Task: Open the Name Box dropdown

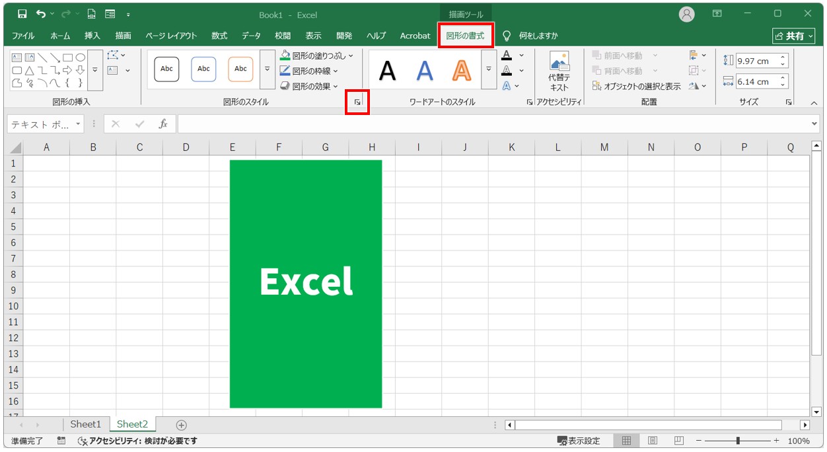Action: click(78, 124)
